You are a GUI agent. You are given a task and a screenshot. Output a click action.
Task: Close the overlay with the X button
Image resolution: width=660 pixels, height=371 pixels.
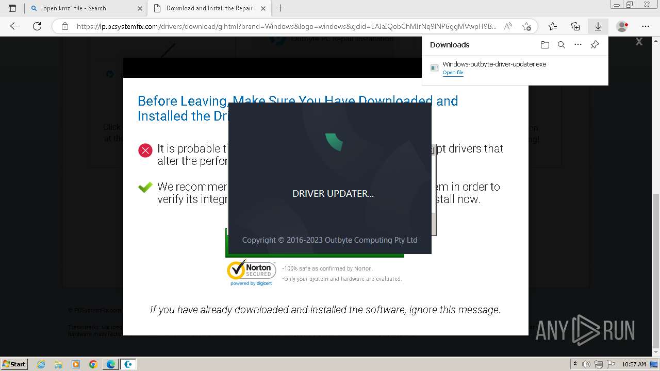(639, 42)
